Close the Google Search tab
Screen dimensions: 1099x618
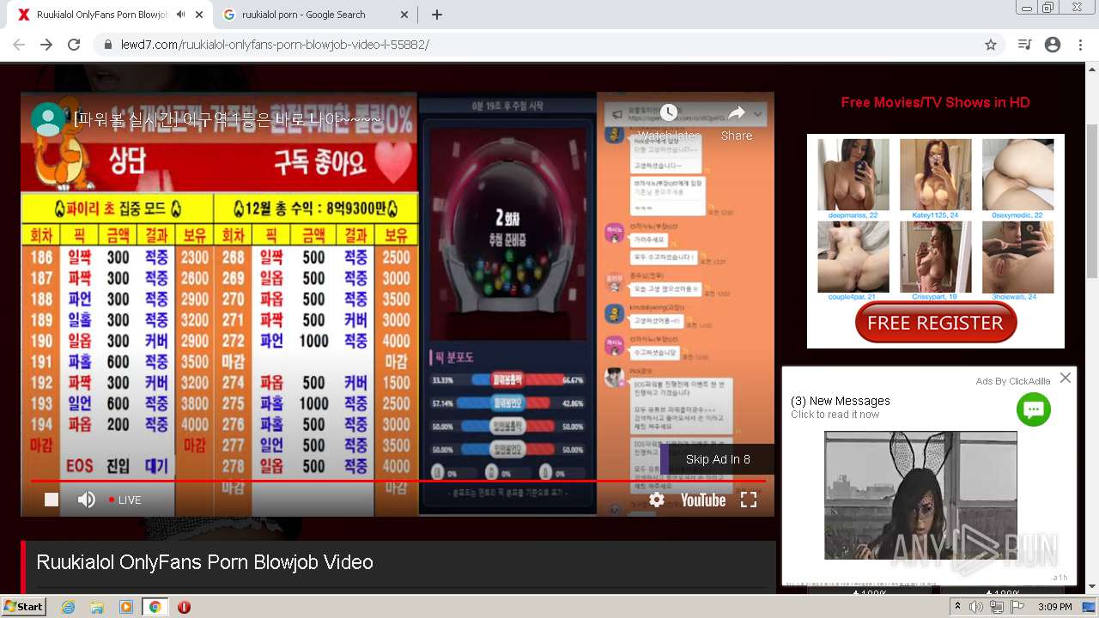(405, 15)
